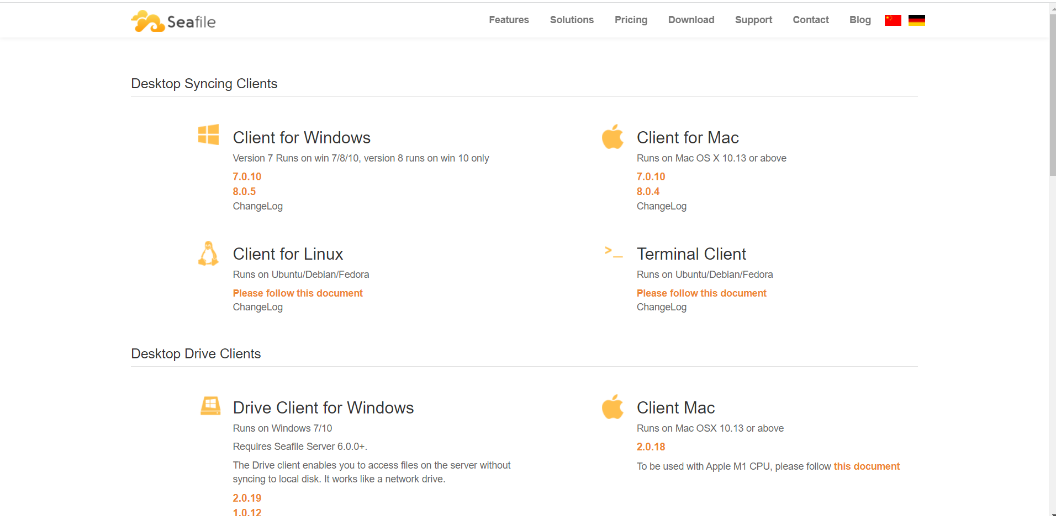Viewport: 1056px width, 516px height.
Task: Switch language via Chinese flag icon
Action: coord(893,20)
